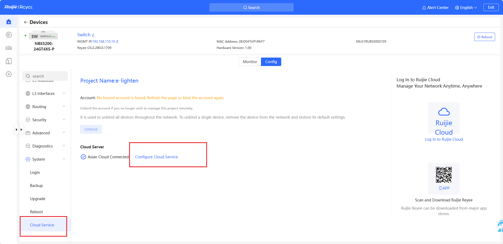Image resolution: width=503 pixels, height=244 pixels.
Task: Open Configure Cloud Service link
Action: pos(157,157)
